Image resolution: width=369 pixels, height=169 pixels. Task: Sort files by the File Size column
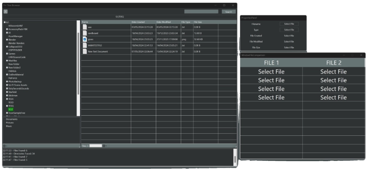[205, 22]
